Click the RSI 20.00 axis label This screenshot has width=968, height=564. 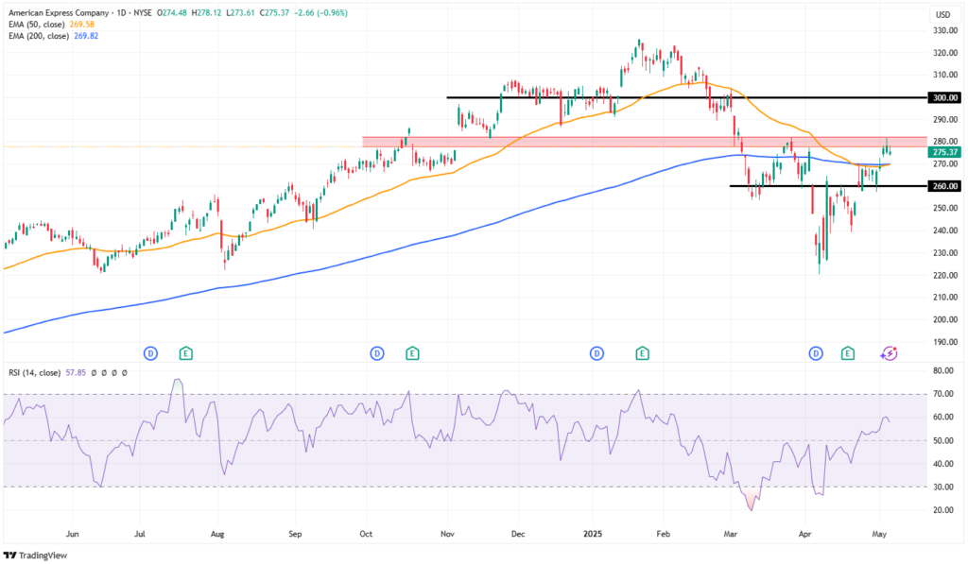pos(943,510)
